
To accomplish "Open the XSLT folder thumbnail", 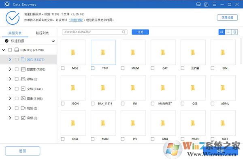I will click(x=223, y=123).
